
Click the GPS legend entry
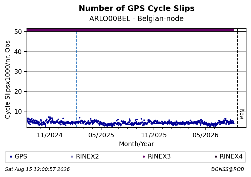(18, 156)
